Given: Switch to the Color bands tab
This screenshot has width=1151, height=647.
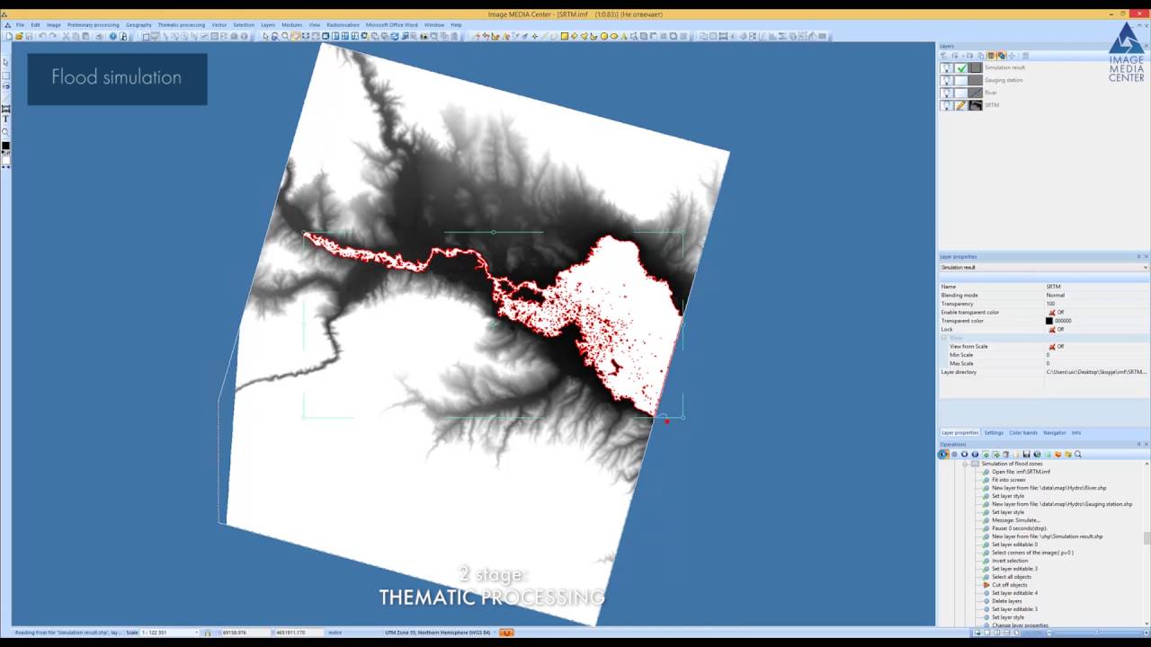Looking at the screenshot, I should pos(1023,432).
